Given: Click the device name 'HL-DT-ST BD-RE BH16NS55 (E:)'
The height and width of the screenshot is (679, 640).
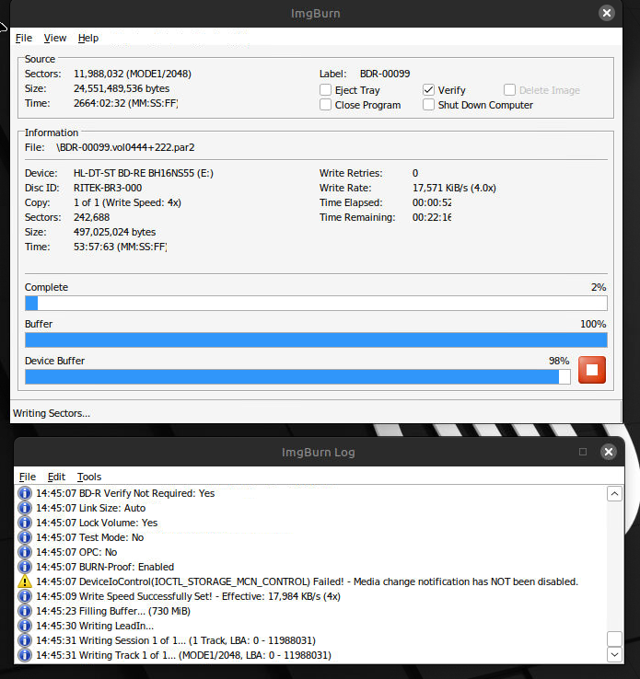Looking at the screenshot, I should [x=144, y=173].
